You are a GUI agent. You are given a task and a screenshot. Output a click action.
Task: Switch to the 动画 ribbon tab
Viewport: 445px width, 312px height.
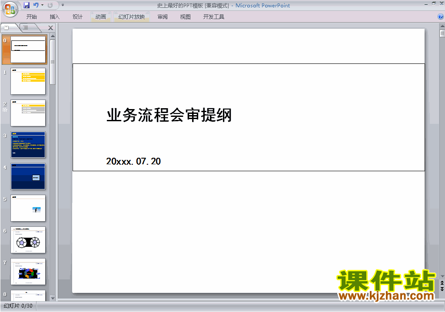point(100,17)
